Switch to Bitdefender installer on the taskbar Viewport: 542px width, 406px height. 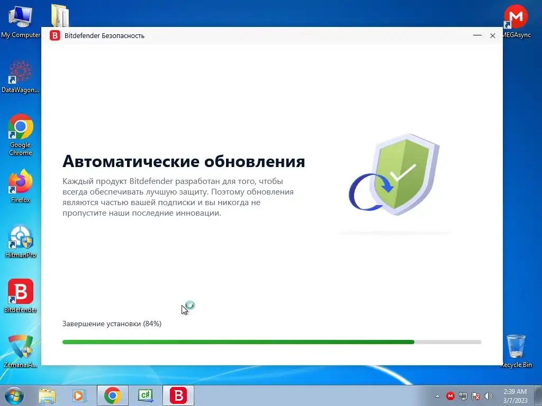[178, 395]
